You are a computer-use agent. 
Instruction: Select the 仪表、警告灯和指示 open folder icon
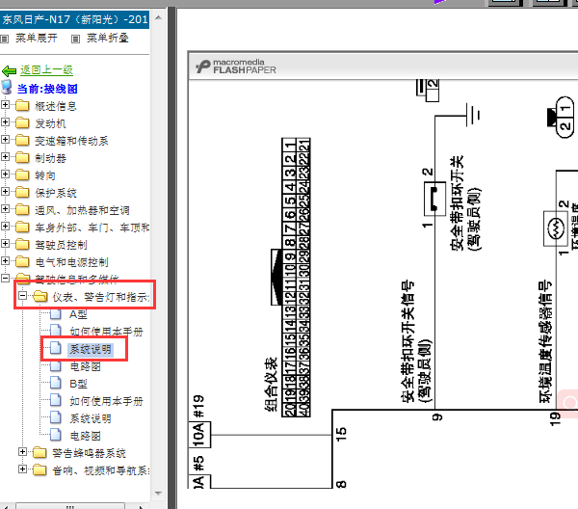coord(40,297)
